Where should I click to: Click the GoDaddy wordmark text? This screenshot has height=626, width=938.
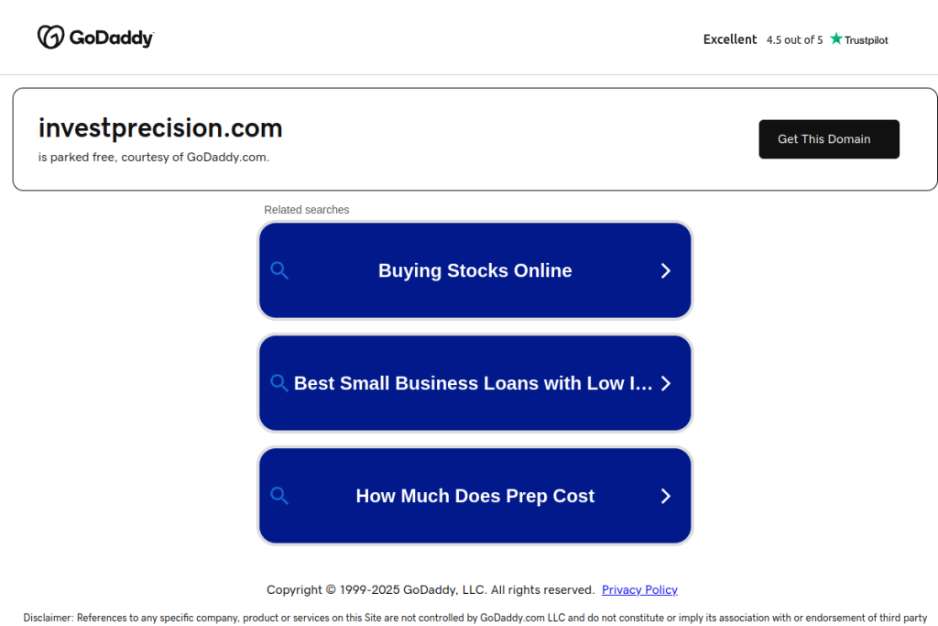[x=111, y=38]
